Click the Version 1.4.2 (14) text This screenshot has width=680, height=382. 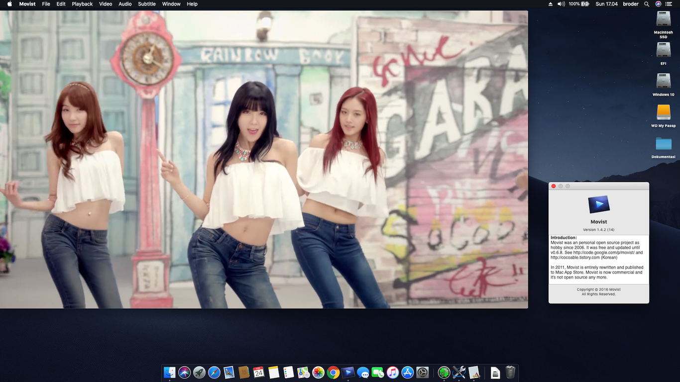pyautogui.click(x=599, y=230)
